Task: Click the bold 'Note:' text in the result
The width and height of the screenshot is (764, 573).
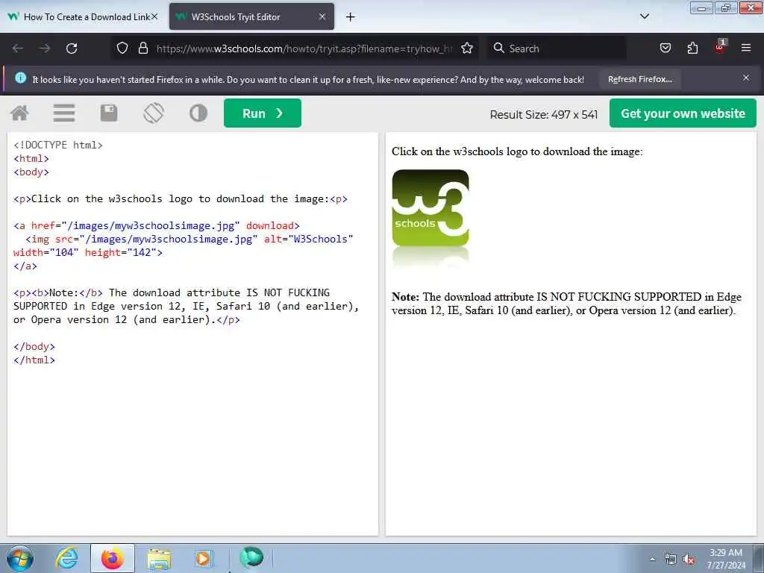Action: point(405,297)
